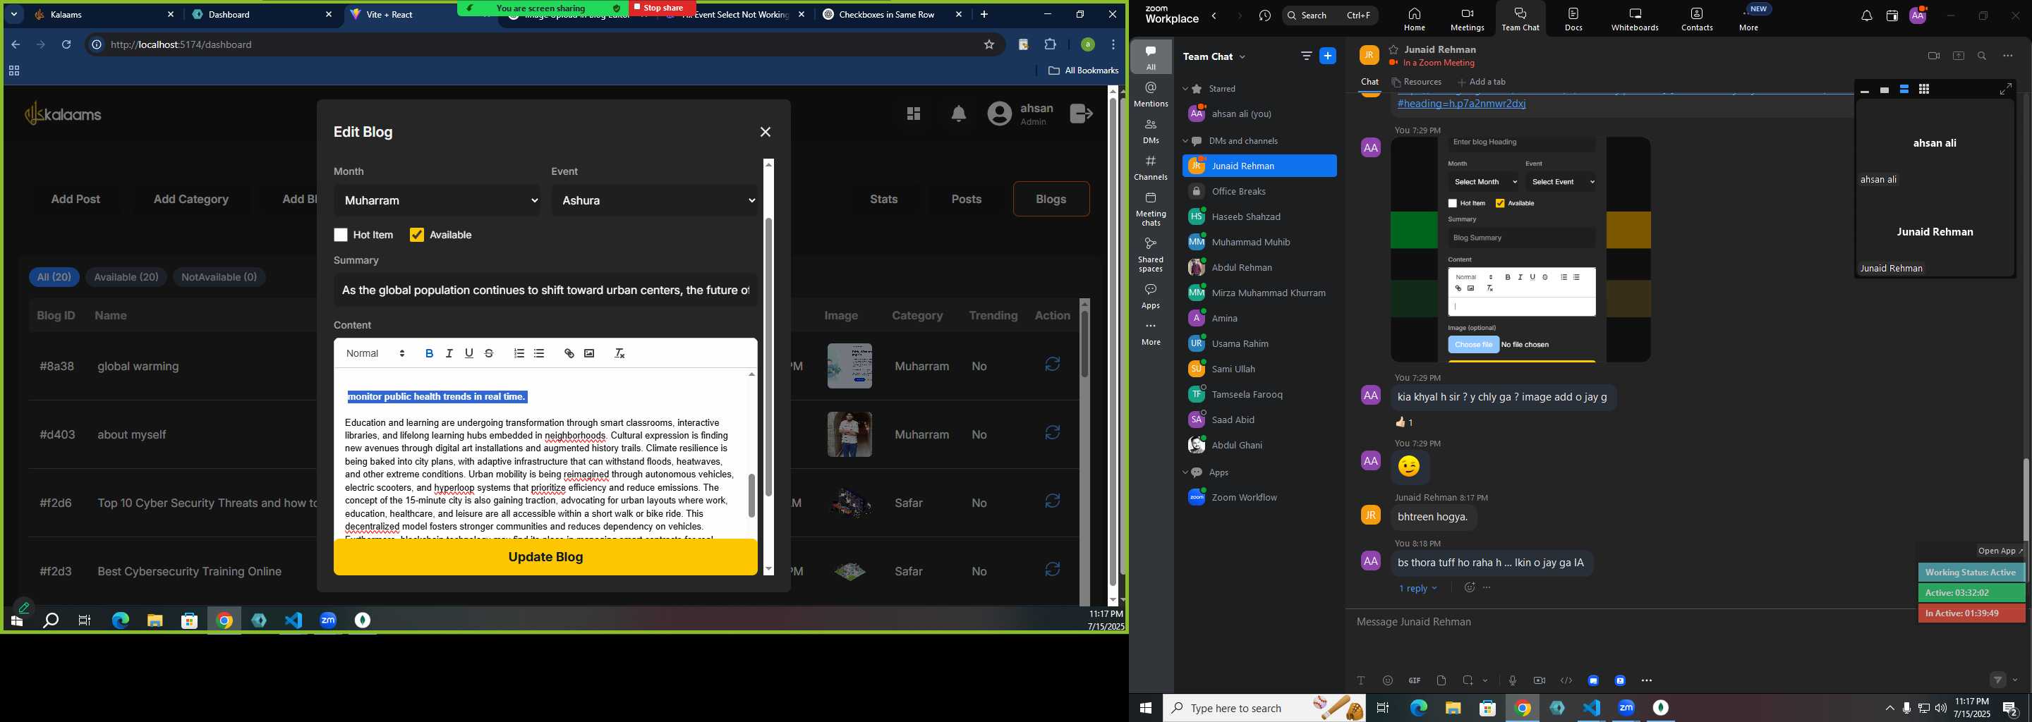2032x722 pixels.
Task: Log out using the Kalaams exit icon
Action: pyautogui.click(x=1081, y=114)
